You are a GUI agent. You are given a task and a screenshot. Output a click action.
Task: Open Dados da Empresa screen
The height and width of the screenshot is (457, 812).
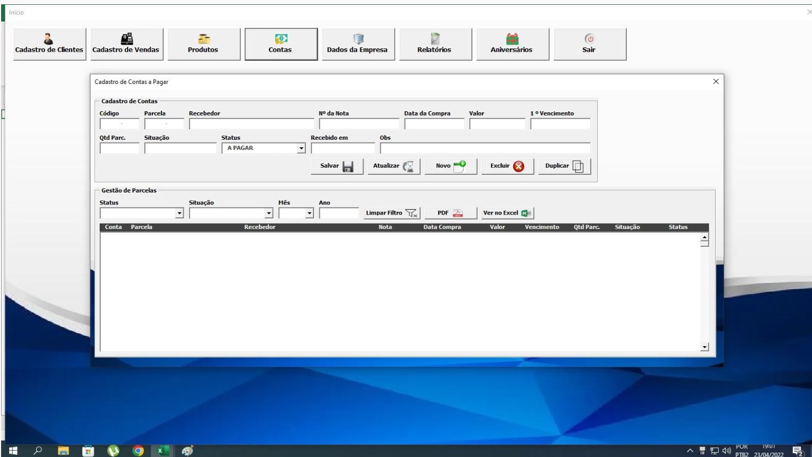358,44
